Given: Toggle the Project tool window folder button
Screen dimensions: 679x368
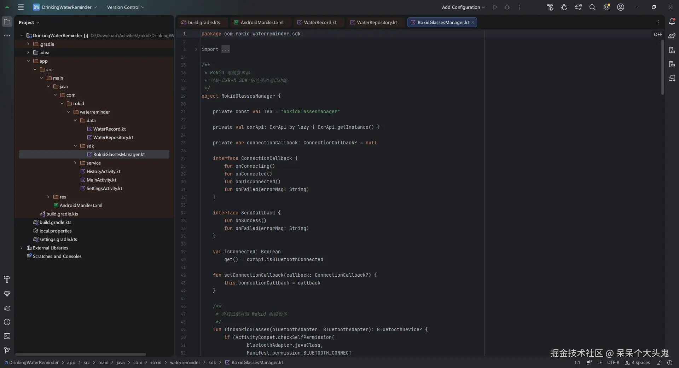Looking at the screenshot, I should click(x=7, y=22).
